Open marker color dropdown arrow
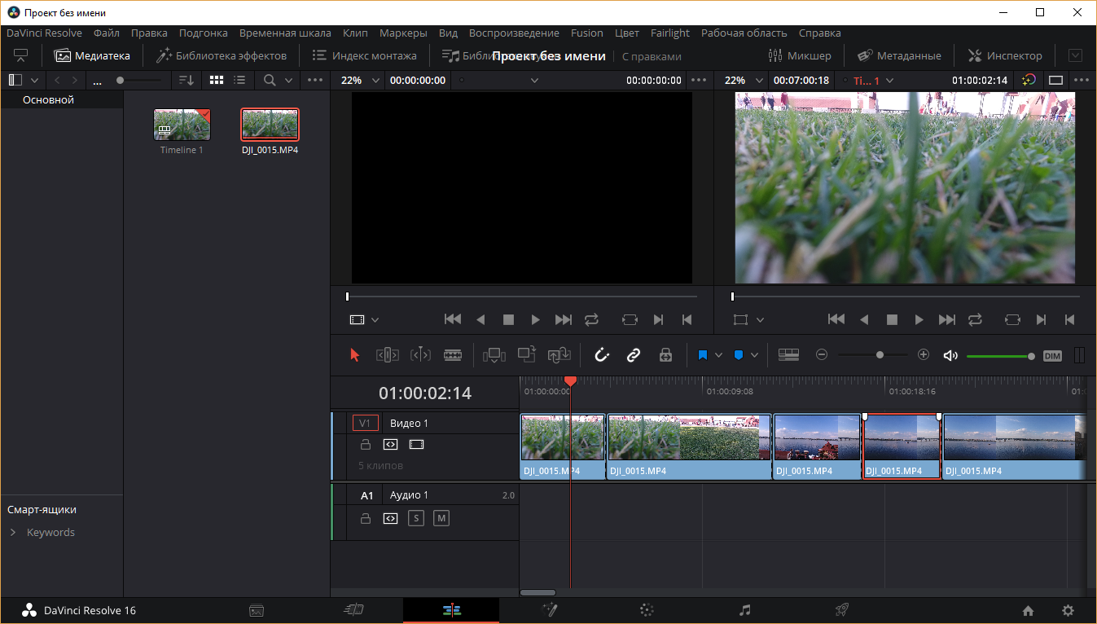 (x=754, y=355)
